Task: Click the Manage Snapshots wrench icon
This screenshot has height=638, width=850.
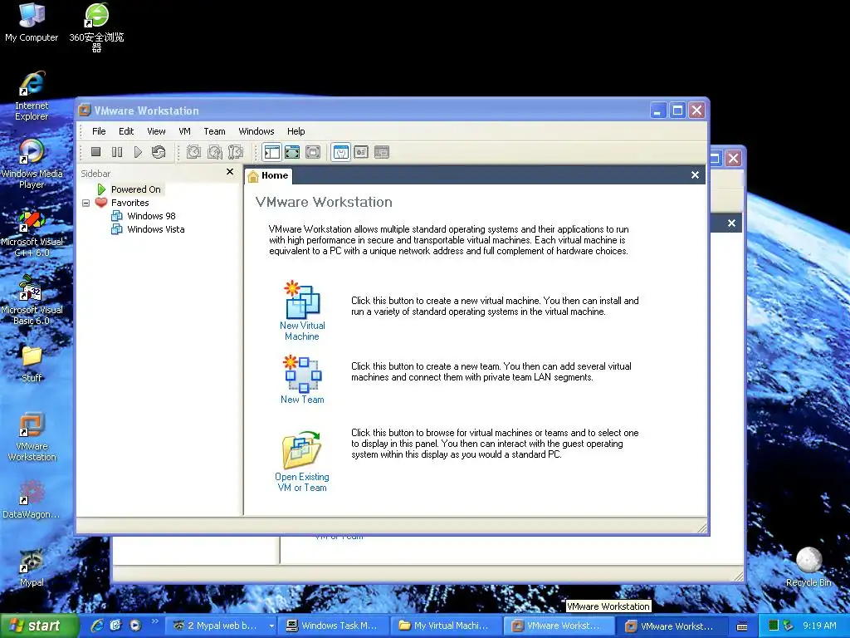Action: pos(235,153)
